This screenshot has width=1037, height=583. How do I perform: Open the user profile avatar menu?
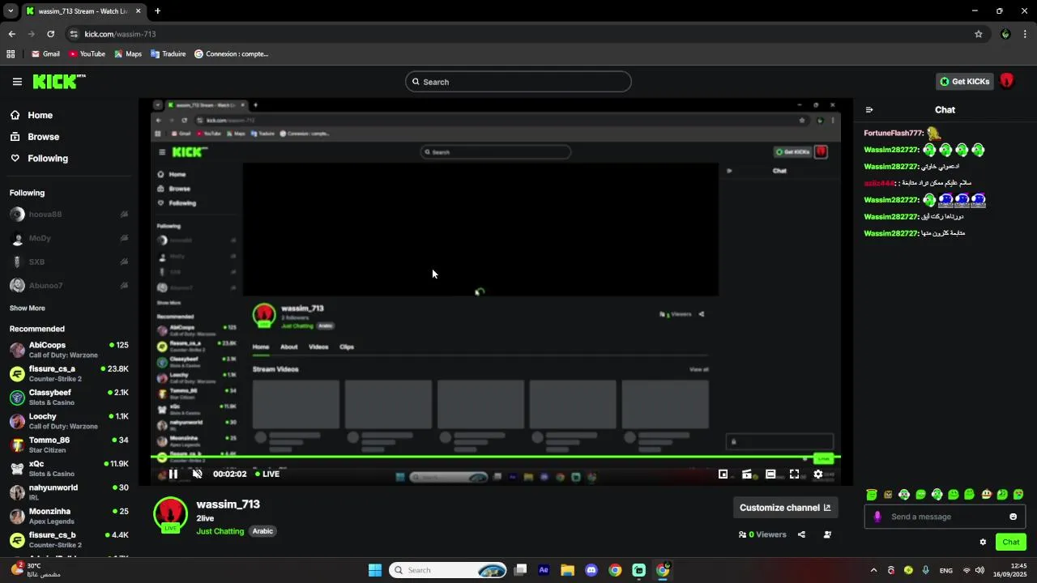click(1007, 81)
